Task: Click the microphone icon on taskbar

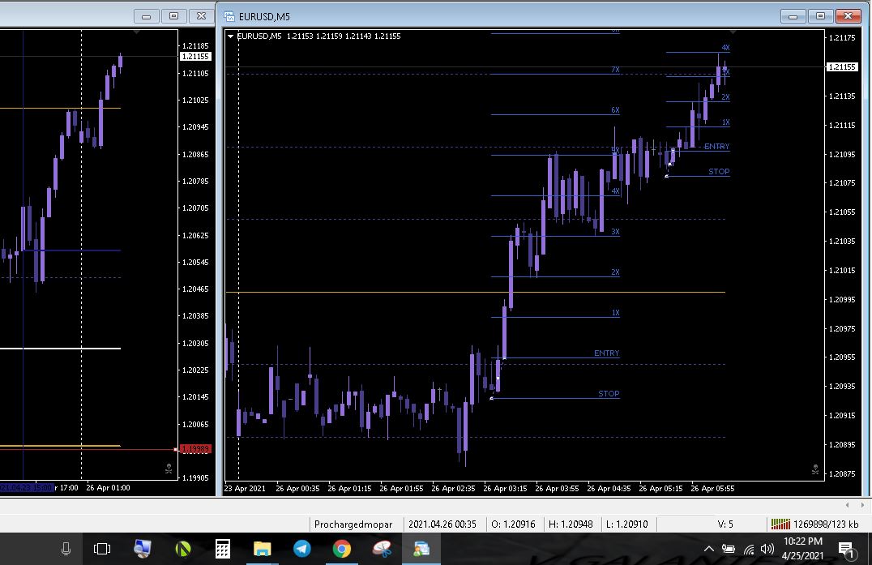Action: point(66,549)
